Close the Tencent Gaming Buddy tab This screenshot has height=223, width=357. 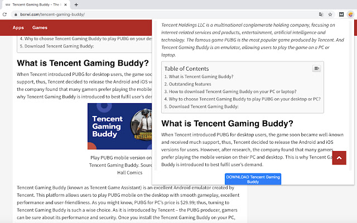coord(66,4)
